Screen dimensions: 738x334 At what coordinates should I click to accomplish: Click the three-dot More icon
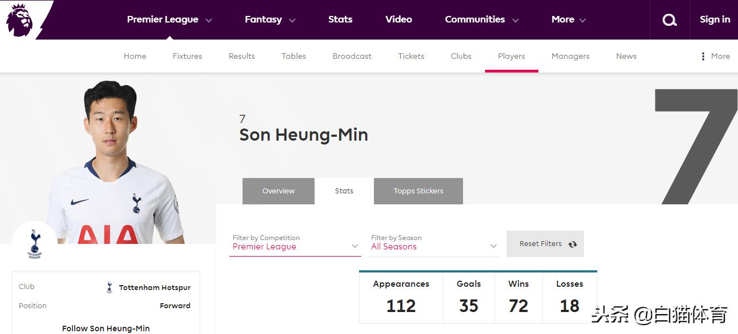(x=703, y=56)
